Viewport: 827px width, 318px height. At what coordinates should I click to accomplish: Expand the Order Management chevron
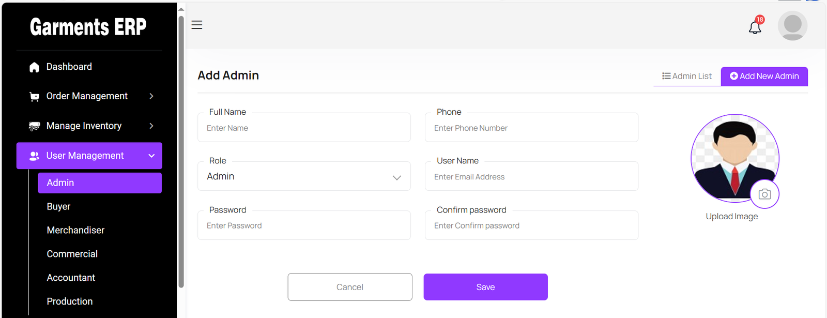tap(151, 96)
